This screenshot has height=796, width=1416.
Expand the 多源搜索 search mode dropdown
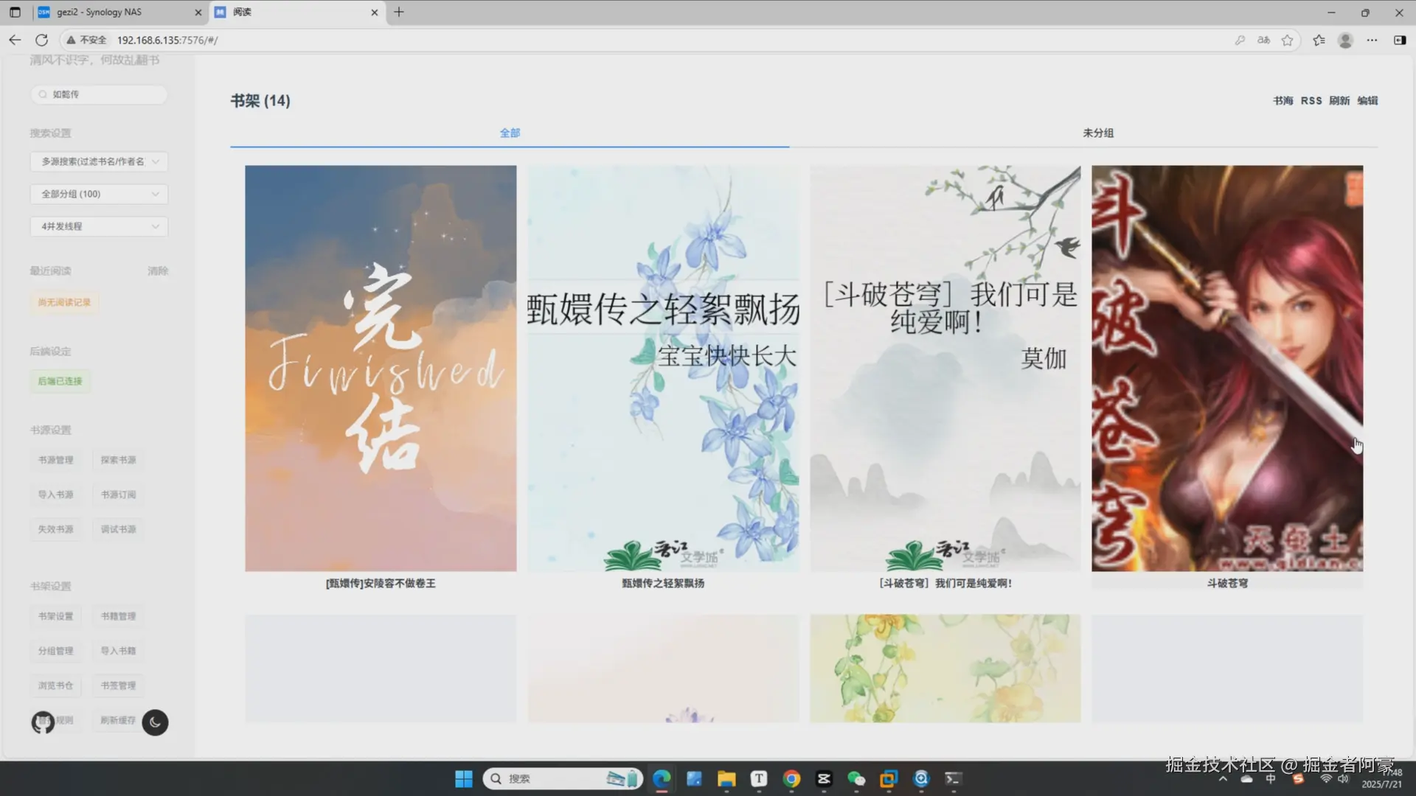[99, 161]
